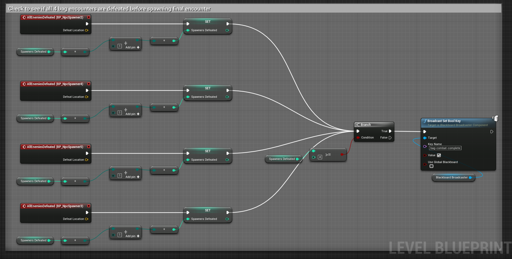512x259 pixels.
Task: Click the greater-or-equal node output pin
Action: coord(342,154)
